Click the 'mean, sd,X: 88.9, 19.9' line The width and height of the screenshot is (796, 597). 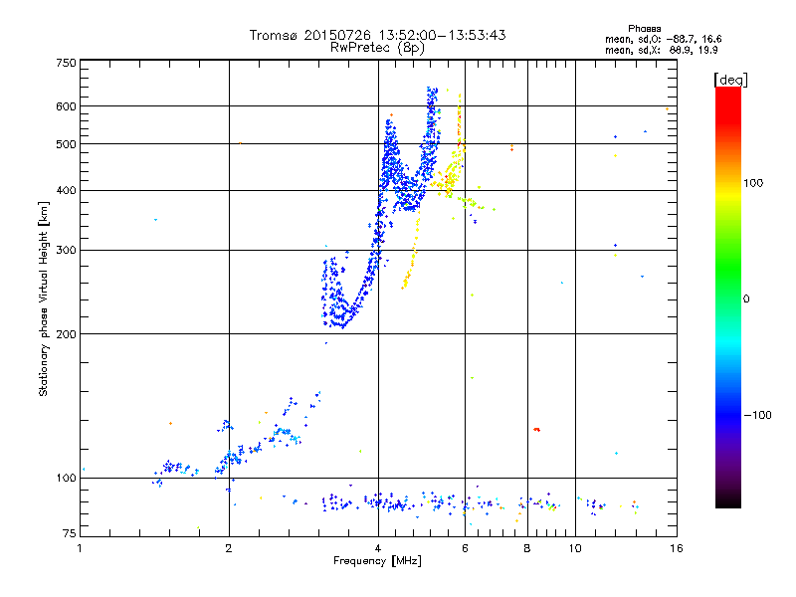[x=661, y=50]
